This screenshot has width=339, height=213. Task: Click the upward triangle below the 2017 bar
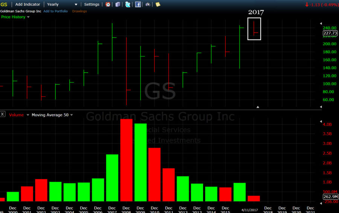pos(258,107)
